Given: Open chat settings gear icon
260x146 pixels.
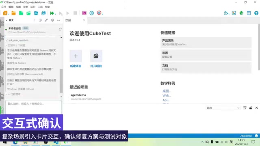Looking at the screenshot, I should point(52,20).
